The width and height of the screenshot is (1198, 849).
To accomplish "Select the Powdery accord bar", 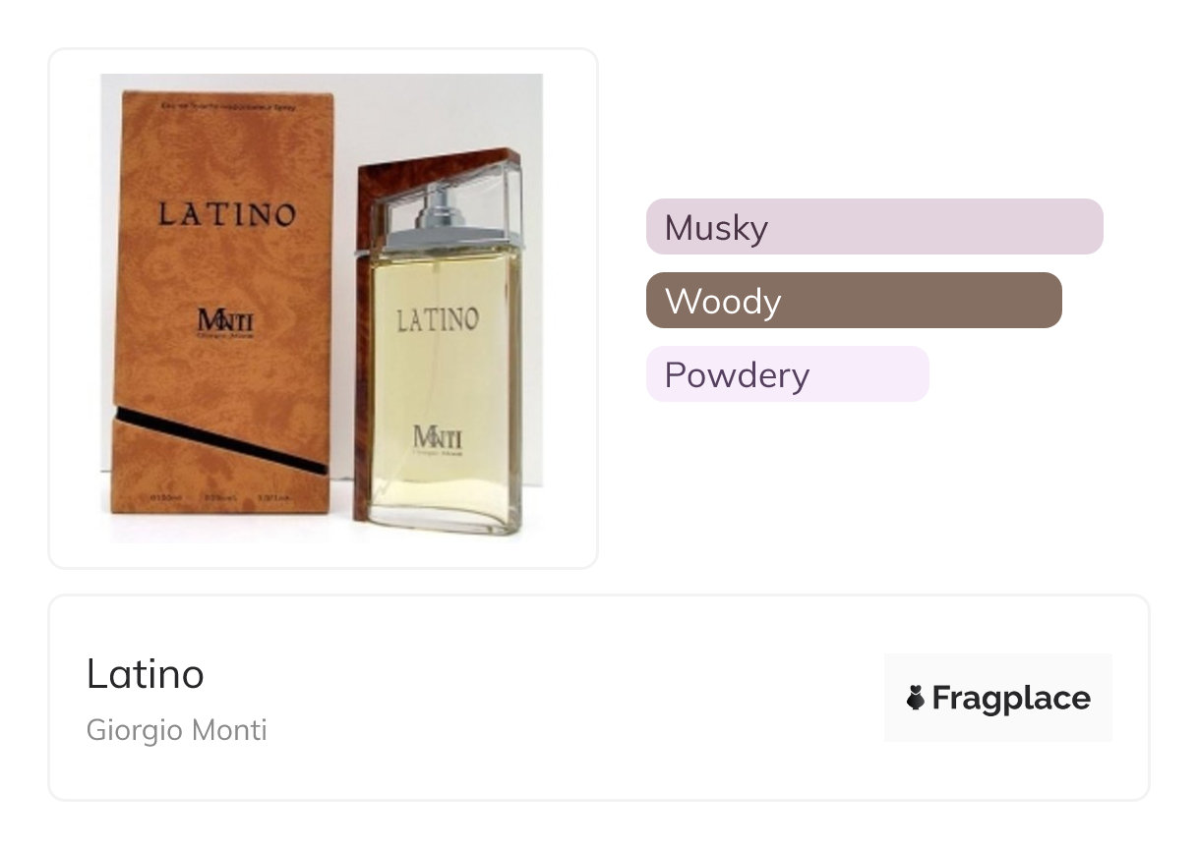I will coord(787,374).
